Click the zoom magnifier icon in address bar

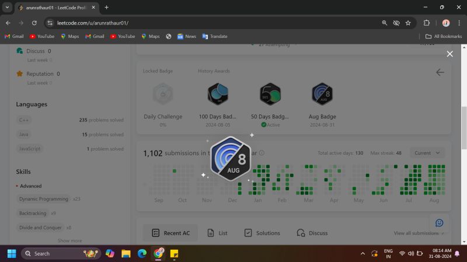click(x=385, y=23)
